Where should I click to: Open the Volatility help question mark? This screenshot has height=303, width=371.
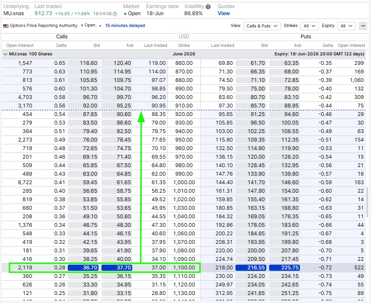208,7
